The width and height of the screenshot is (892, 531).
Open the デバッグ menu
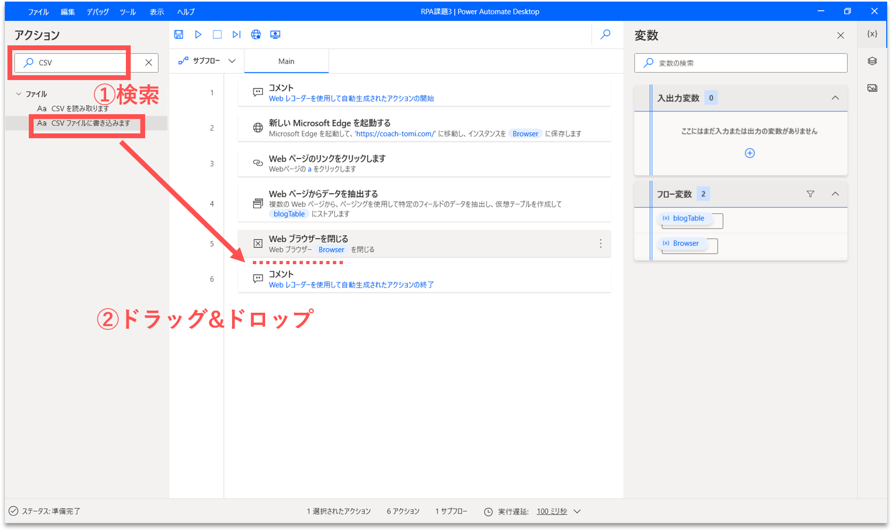point(98,12)
